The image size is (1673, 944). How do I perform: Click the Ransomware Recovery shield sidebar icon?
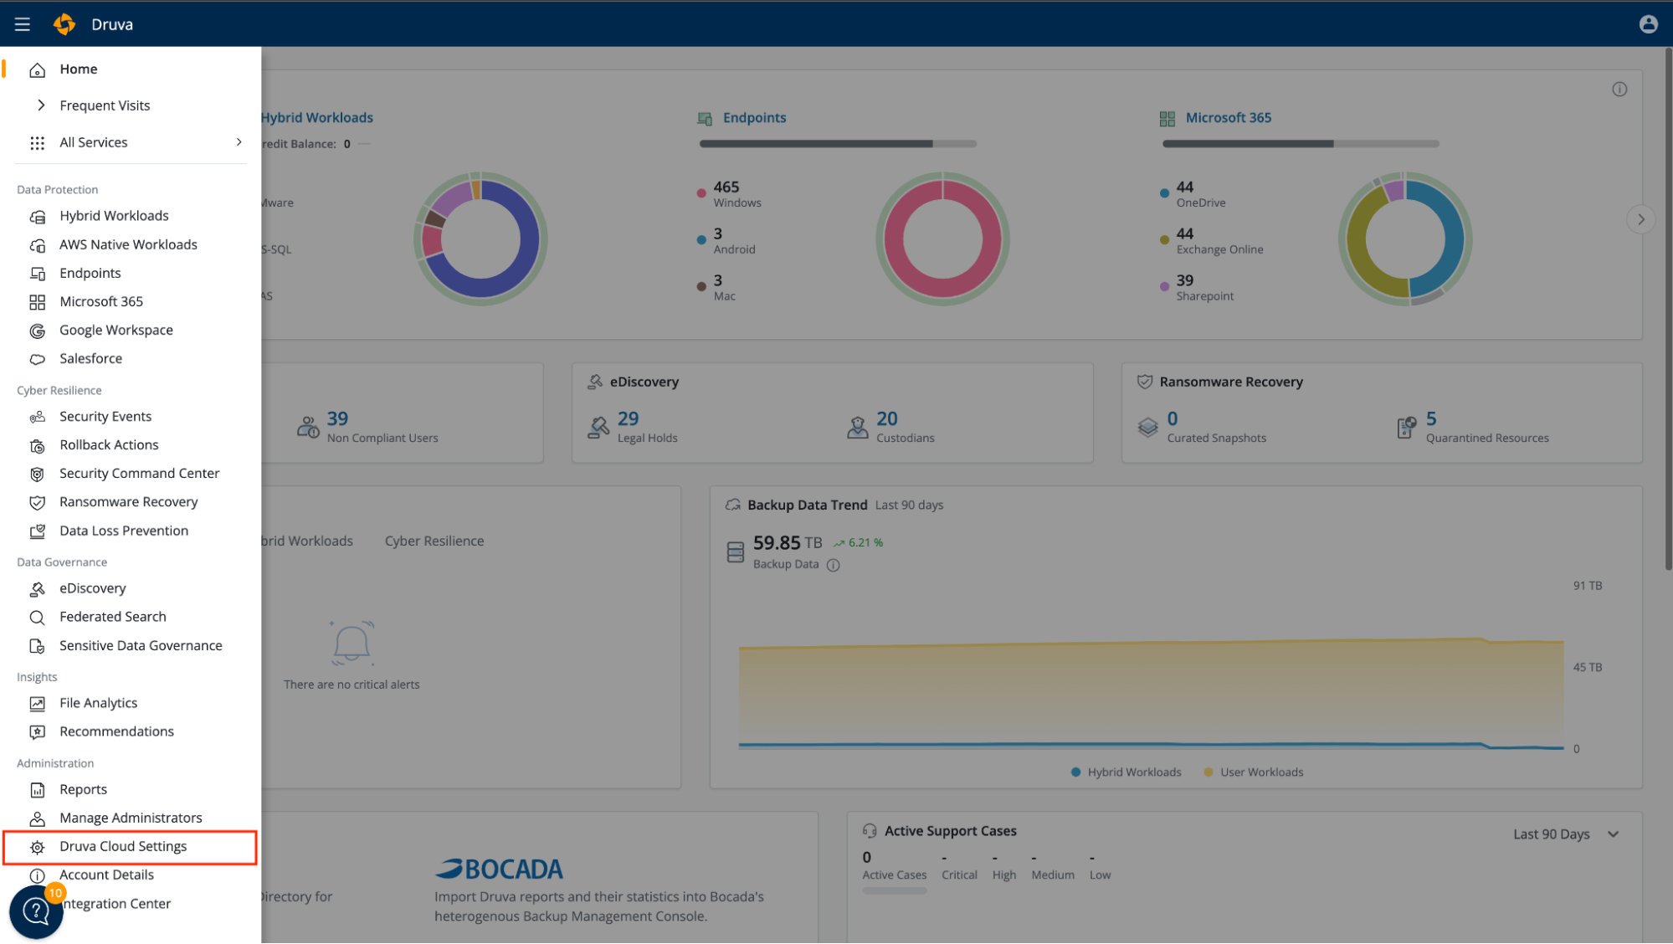(x=38, y=502)
